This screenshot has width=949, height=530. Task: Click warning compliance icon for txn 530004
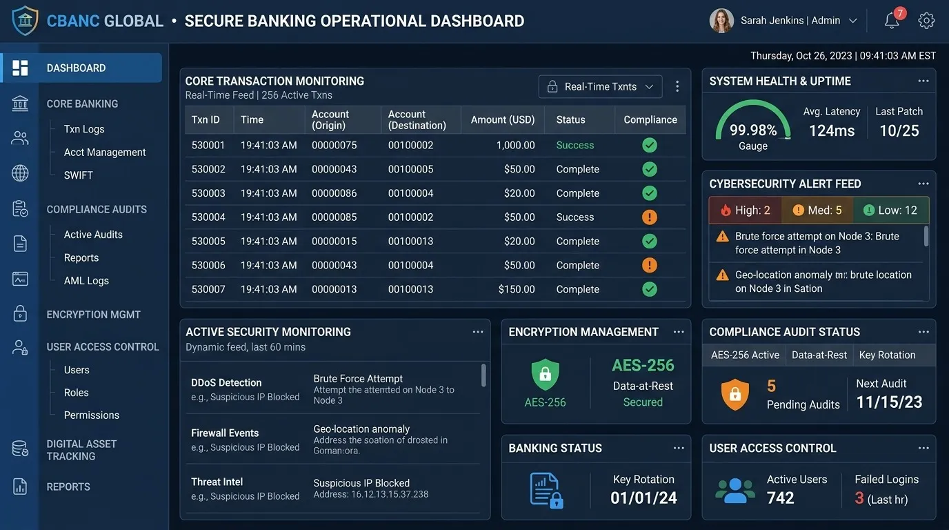(650, 217)
